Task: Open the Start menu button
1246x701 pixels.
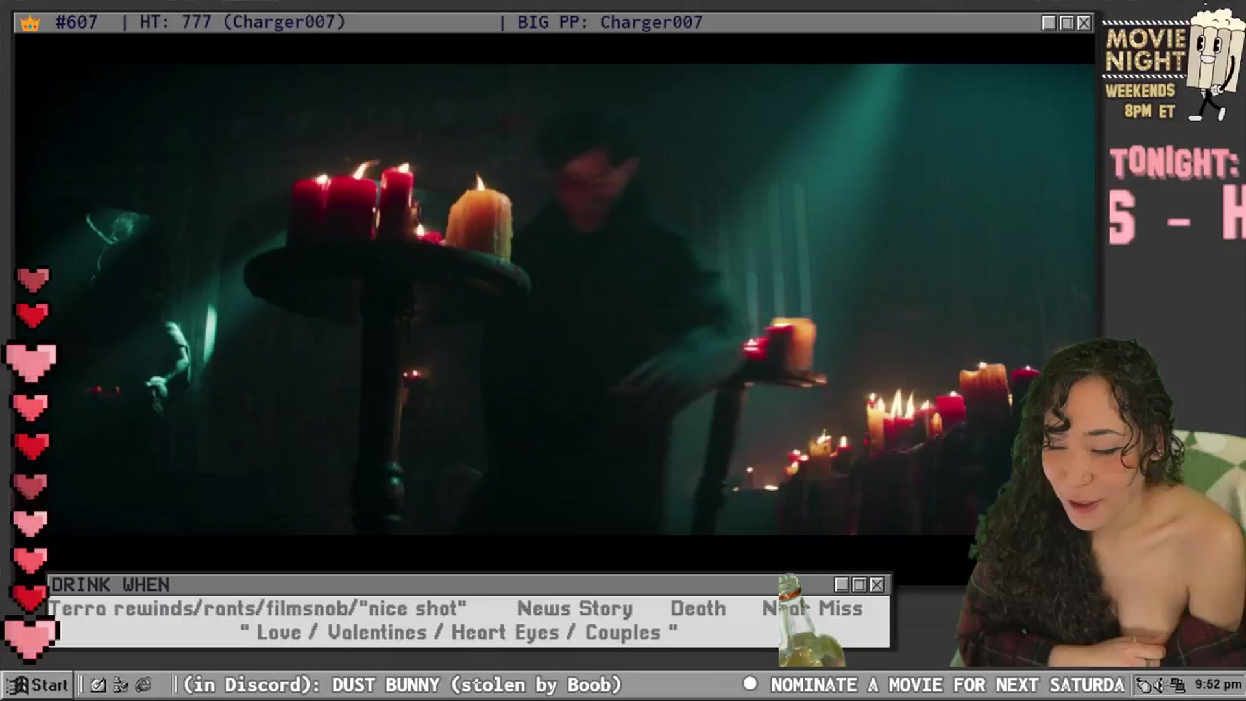Action: (37, 685)
